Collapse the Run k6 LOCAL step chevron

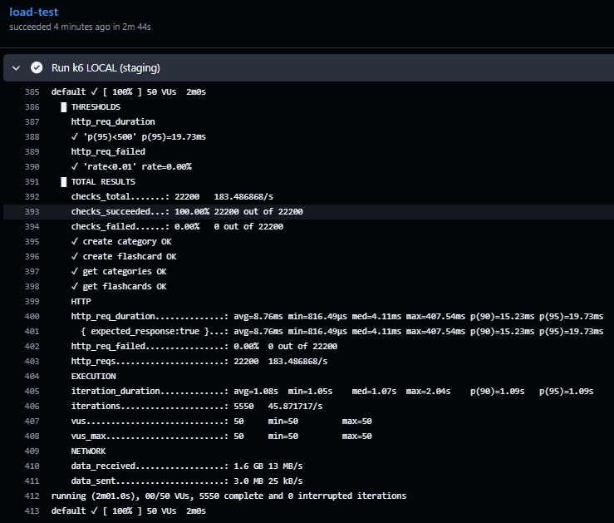[x=16, y=68]
